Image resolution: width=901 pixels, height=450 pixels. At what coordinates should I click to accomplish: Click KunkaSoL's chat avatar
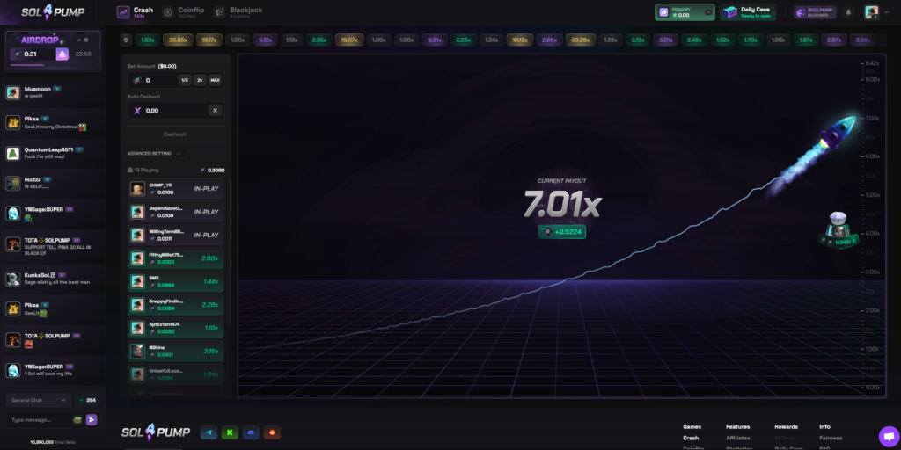click(x=13, y=279)
